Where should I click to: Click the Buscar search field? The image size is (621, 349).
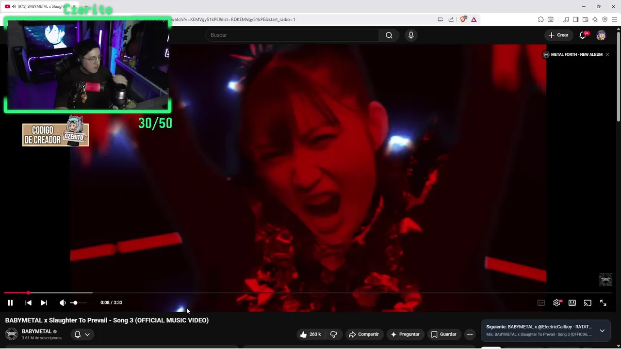click(x=292, y=35)
